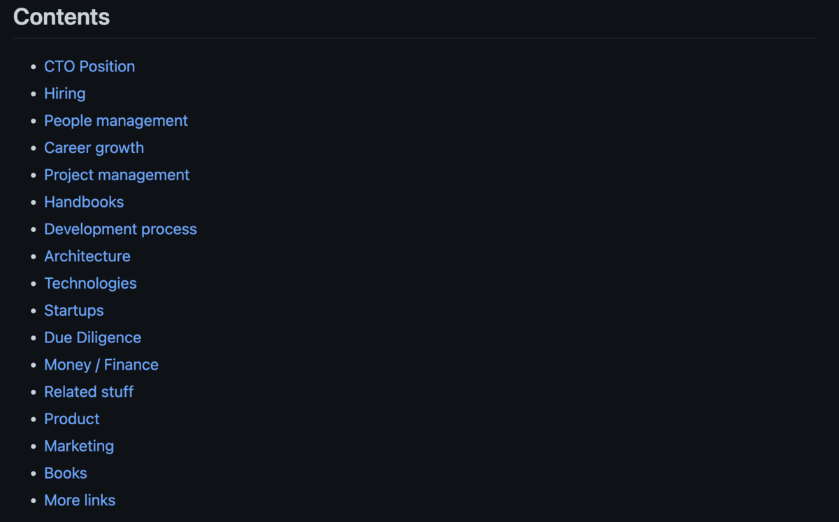Click the Due Diligence link
Image resolution: width=839 pixels, height=522 pixels.
tap(92, 338)
